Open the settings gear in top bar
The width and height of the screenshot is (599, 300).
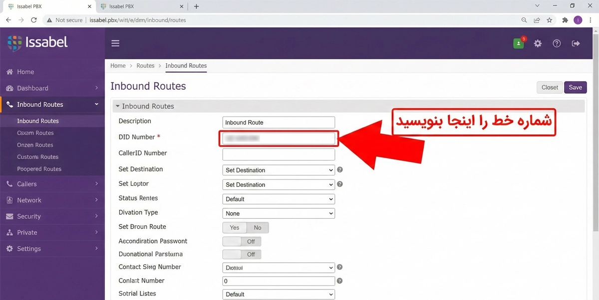538,43
